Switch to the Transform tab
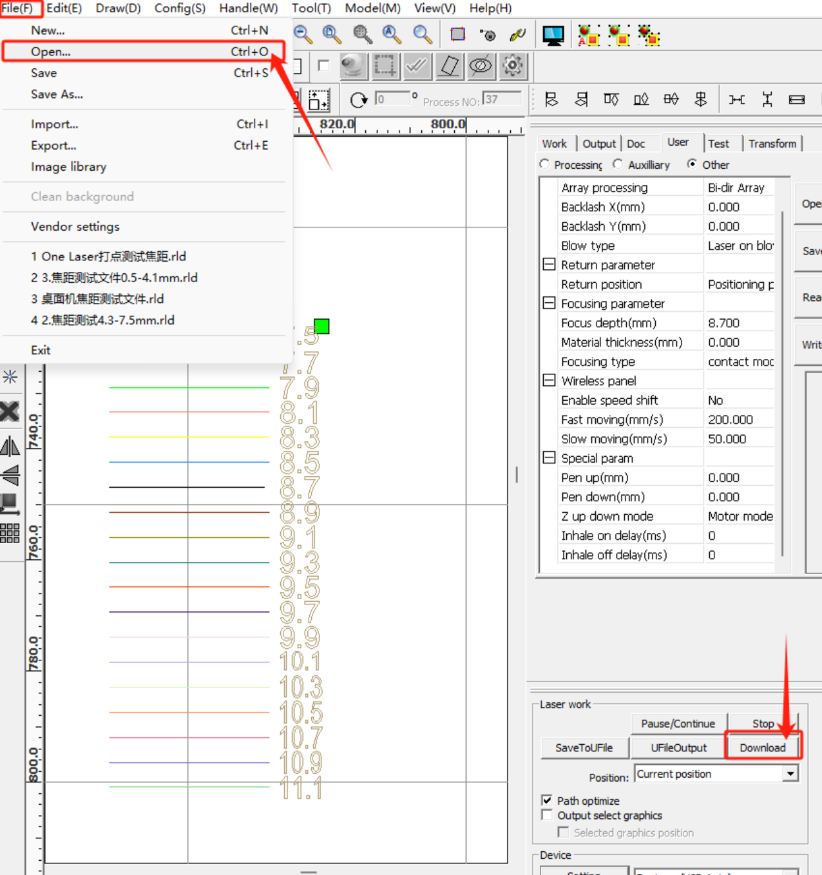The width and height of the screenshot is (822, 875). [772, 144]
